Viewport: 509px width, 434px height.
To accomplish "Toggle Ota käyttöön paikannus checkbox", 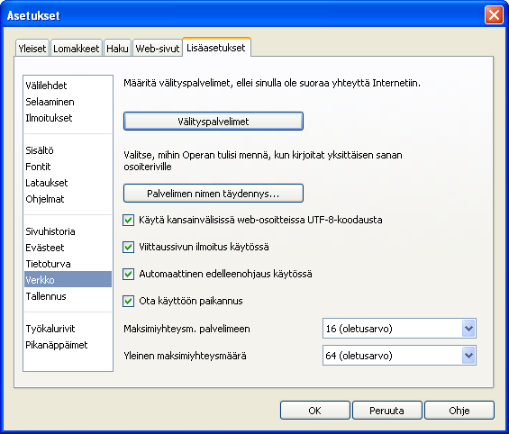I will 129,301.
